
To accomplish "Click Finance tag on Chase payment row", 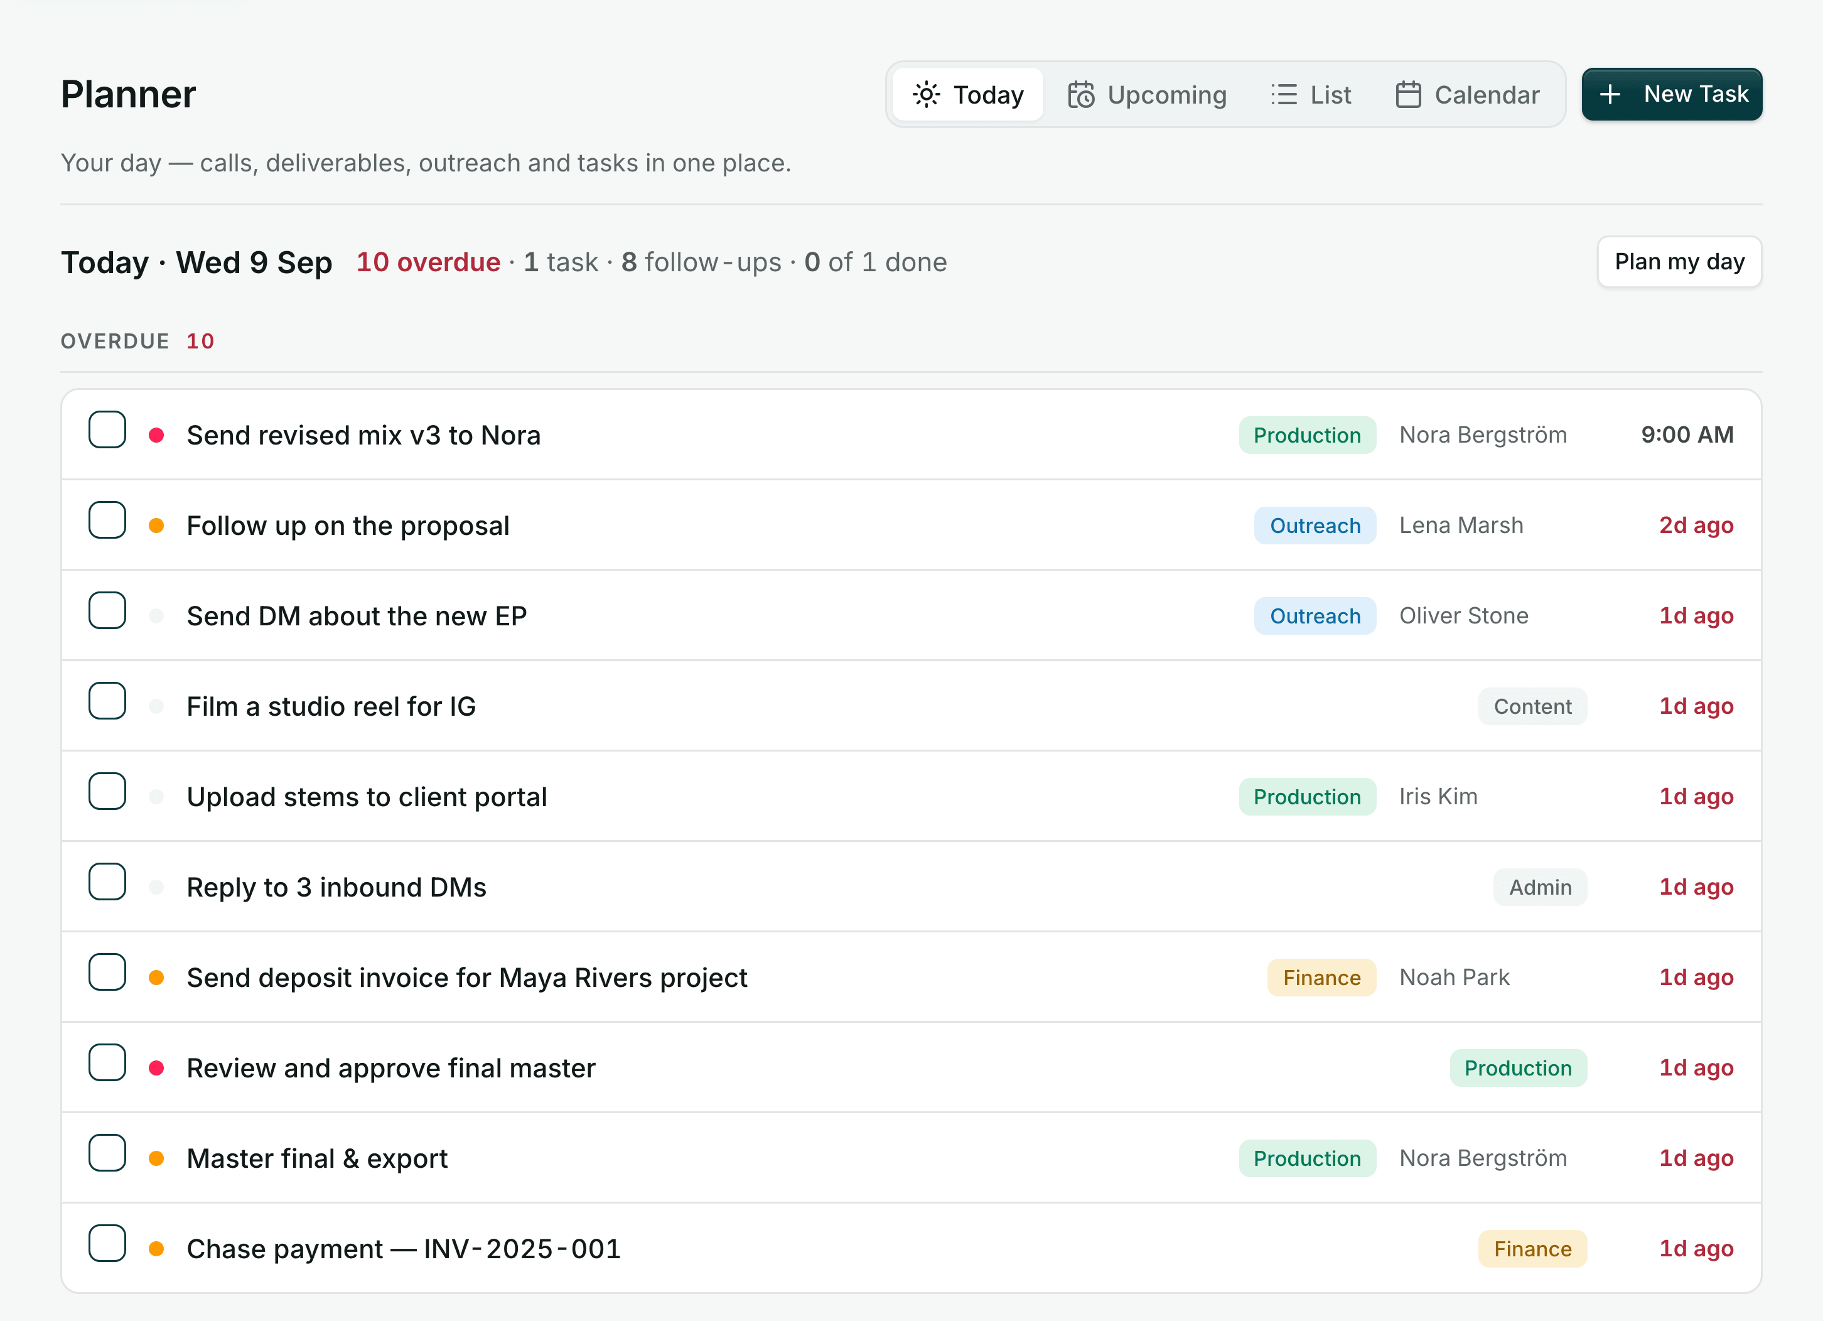I will 1533,1249.
